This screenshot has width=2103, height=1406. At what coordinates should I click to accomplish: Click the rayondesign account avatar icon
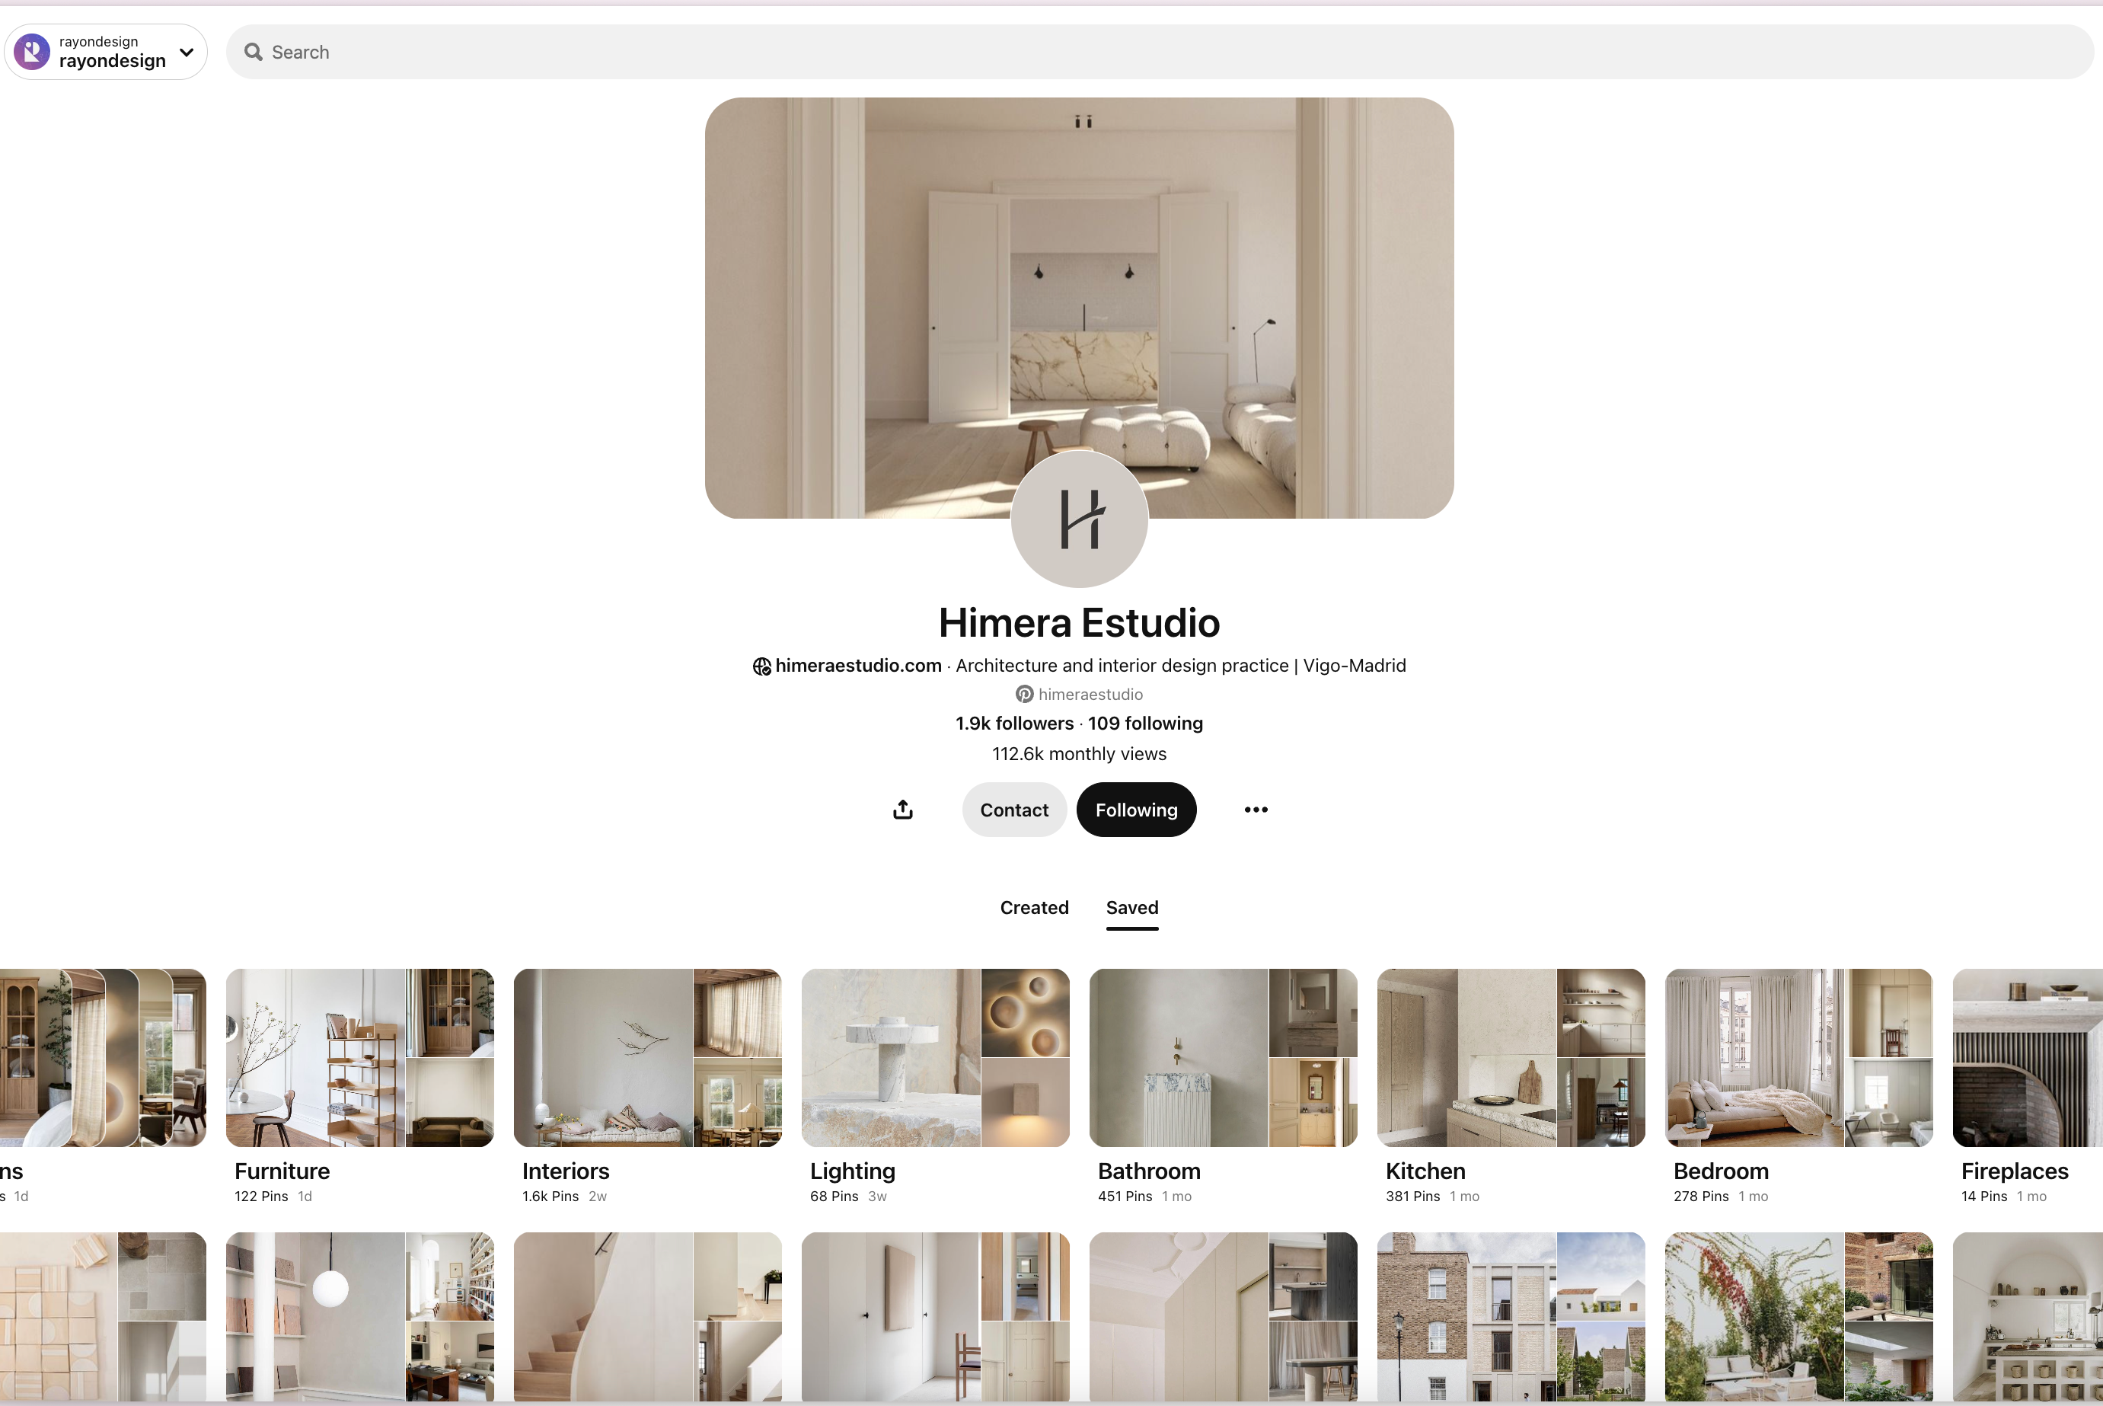coord(31,52)
